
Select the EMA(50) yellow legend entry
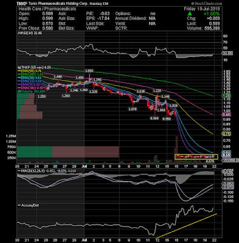30,71
